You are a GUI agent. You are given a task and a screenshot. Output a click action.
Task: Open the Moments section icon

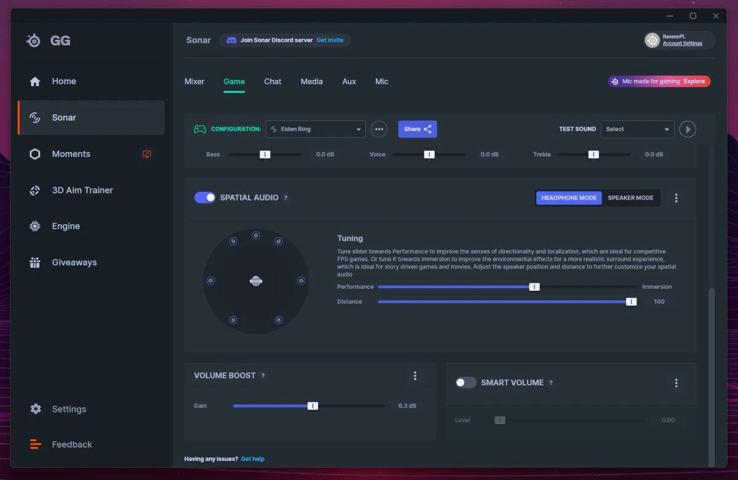click(35, 154)
